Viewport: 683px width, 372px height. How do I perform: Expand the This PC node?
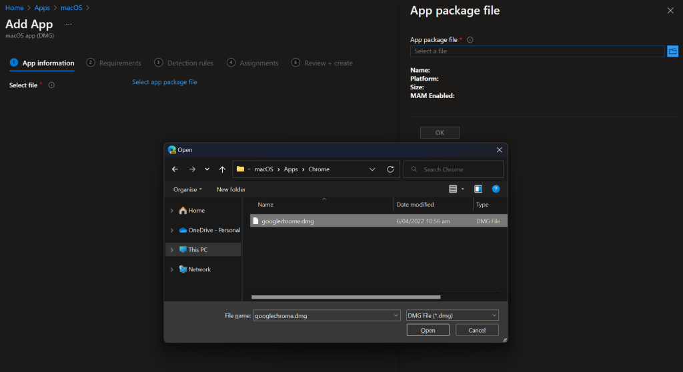[171, 249]
